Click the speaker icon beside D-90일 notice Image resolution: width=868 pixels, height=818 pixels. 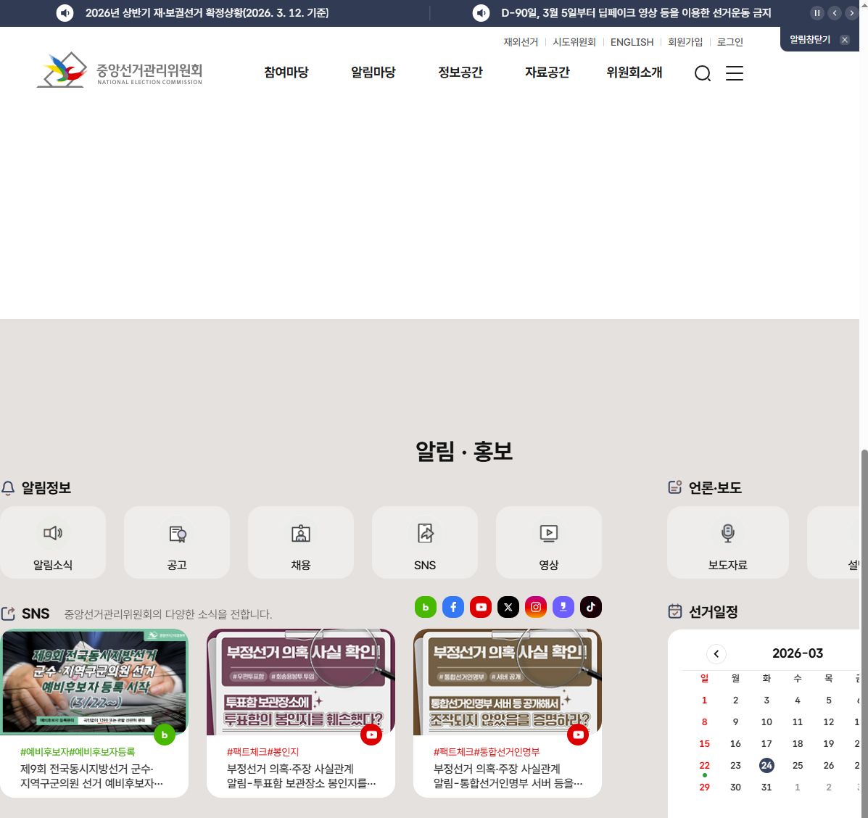click(481, 13)
